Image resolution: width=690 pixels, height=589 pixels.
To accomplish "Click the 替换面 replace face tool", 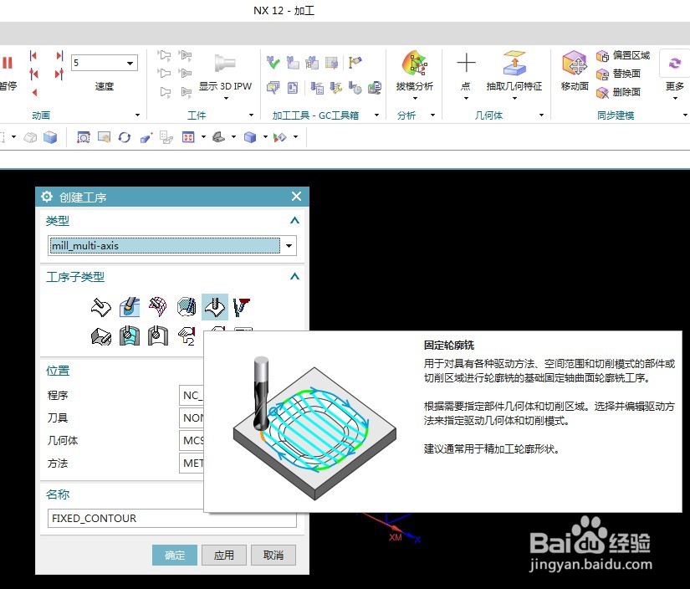I will coord(618,74).
